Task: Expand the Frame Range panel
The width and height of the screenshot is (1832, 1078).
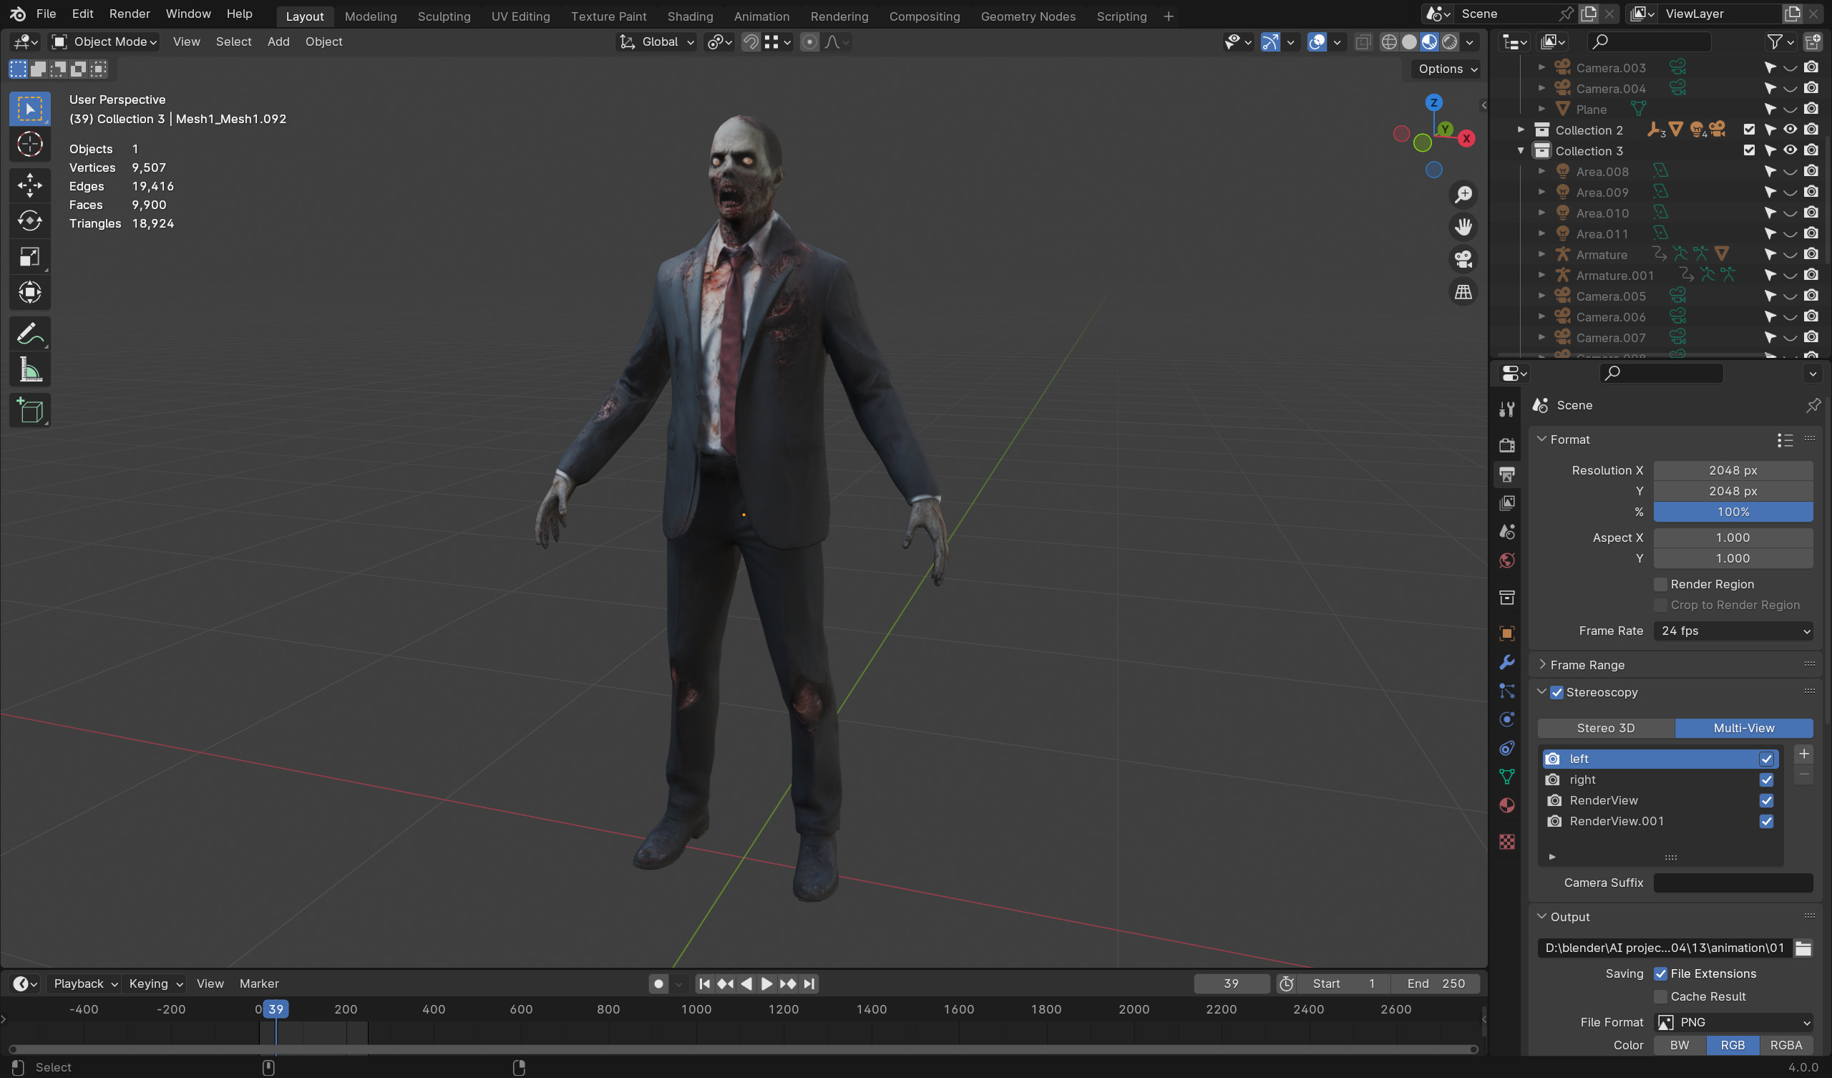Action: click(x=1542, y=665)
